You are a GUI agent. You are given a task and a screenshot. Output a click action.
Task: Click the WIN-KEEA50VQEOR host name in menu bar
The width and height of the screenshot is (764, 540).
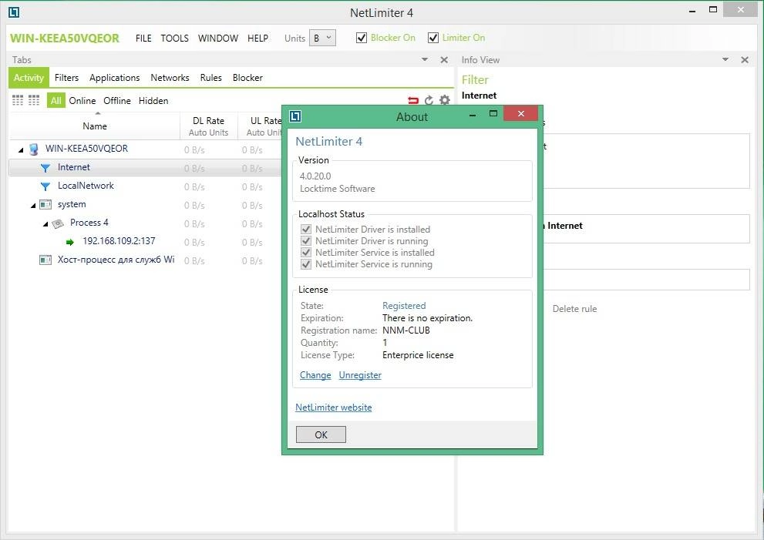tap(64, 39)
